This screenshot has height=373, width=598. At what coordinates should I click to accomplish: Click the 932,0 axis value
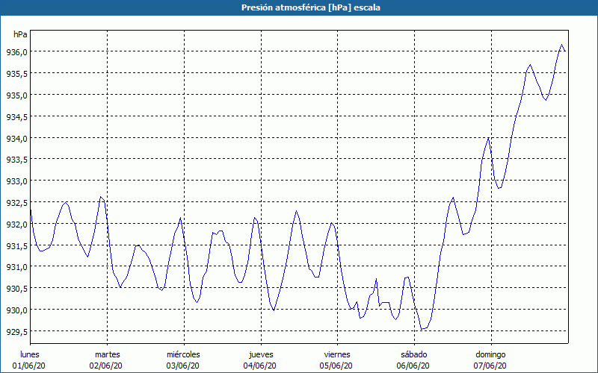[x=16, y=225]
